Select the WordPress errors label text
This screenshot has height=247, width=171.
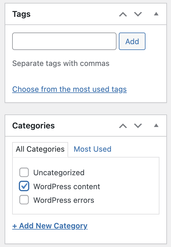pos(64,201)
